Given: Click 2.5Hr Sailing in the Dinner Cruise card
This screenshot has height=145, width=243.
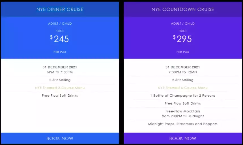Looking at the screenshot, I should [60, 80].
